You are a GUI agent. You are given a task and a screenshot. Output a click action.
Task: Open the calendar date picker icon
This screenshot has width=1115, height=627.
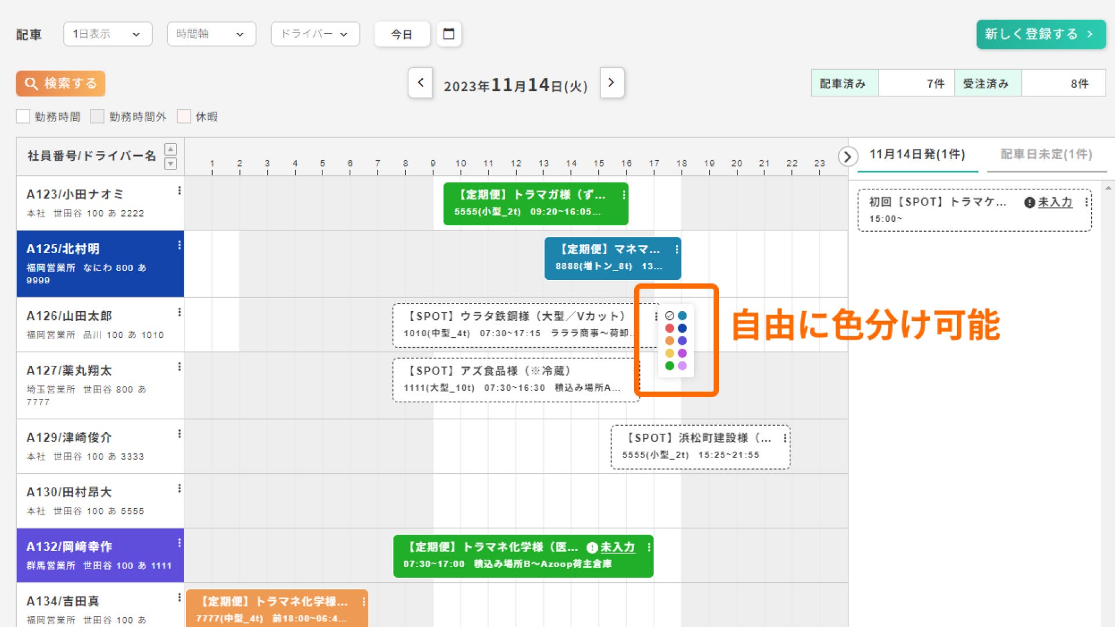click(x=448, y=34)
